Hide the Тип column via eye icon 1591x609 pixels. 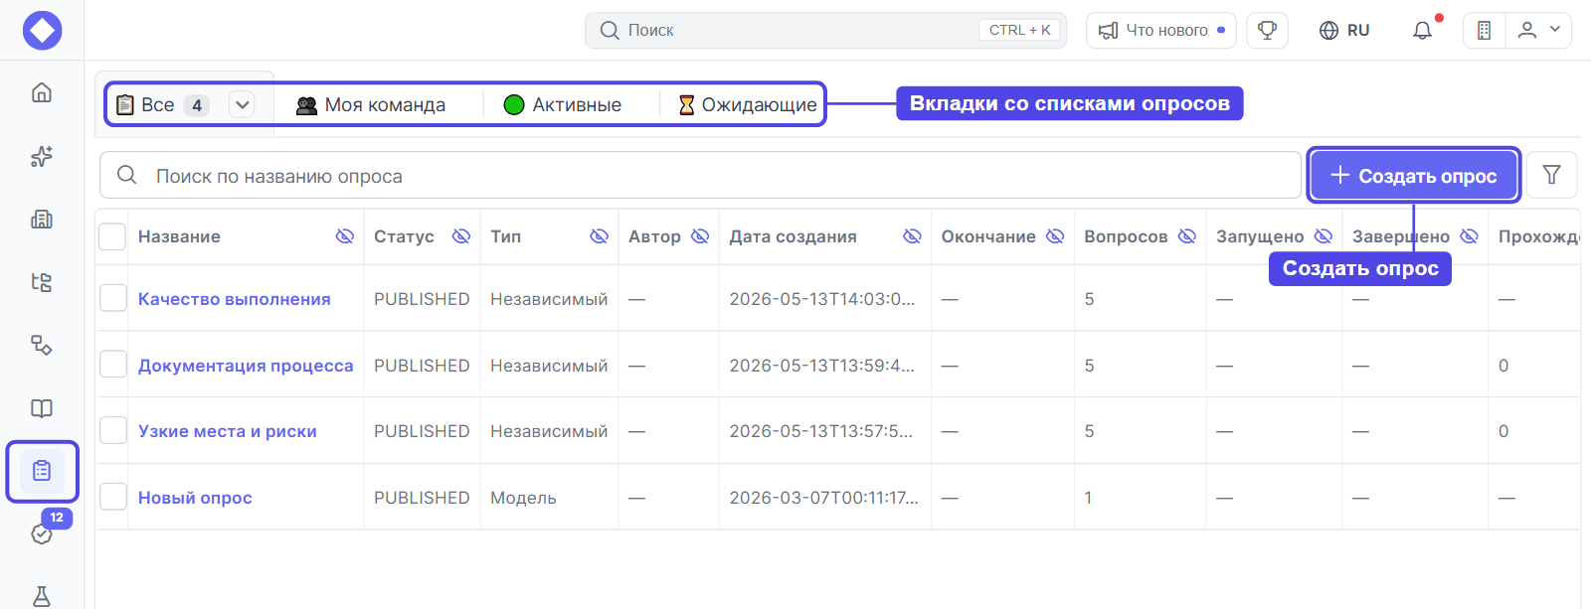click(x=599, y=236)
